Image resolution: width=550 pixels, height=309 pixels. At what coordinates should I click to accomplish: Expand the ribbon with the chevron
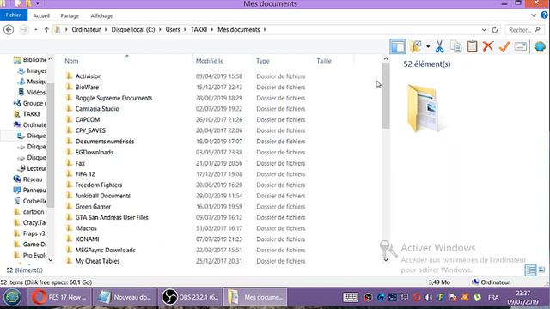[x=534, y=15]
